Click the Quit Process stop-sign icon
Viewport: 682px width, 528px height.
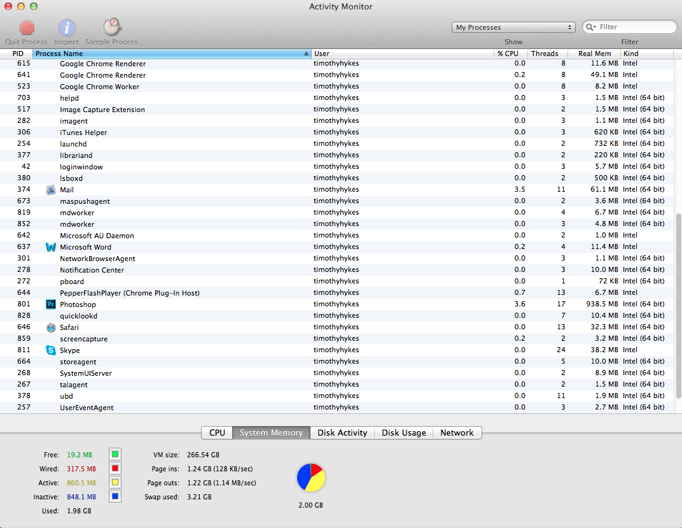click(27, 28)
